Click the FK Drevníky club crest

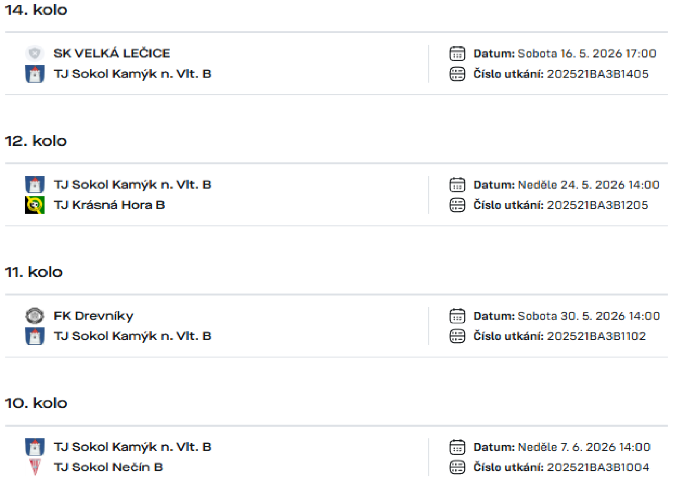point(35,316)
